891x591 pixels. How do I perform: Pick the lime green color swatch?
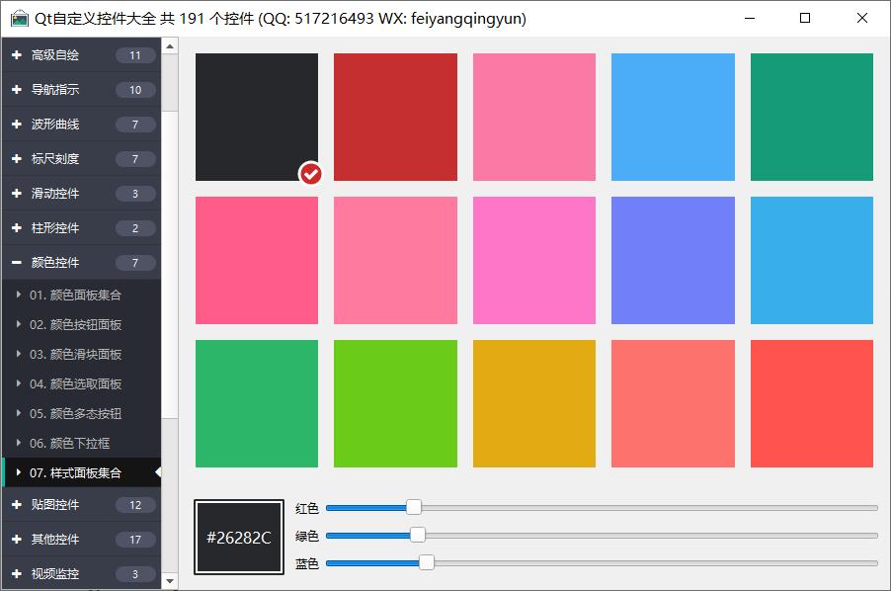(395, 403)
